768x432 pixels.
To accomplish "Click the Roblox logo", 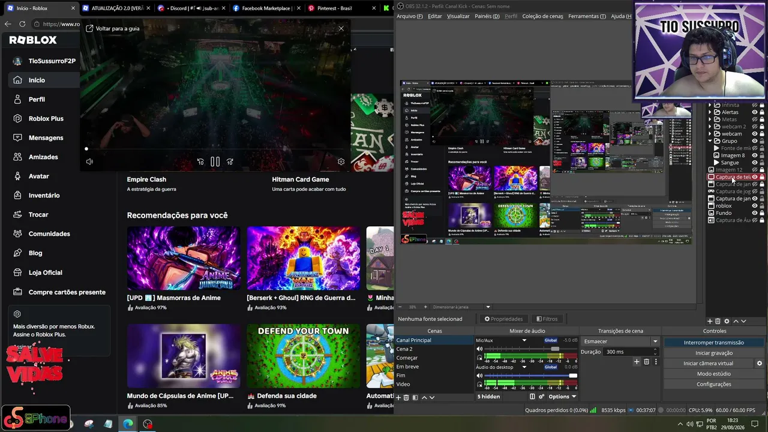I will 33,40.
